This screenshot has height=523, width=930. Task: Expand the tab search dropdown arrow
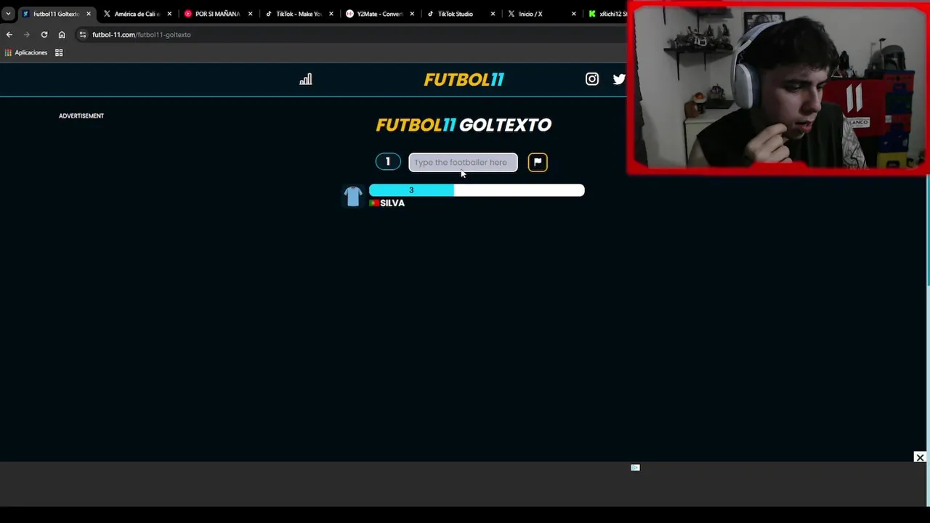pyautogui.click(x=8, y=14)
